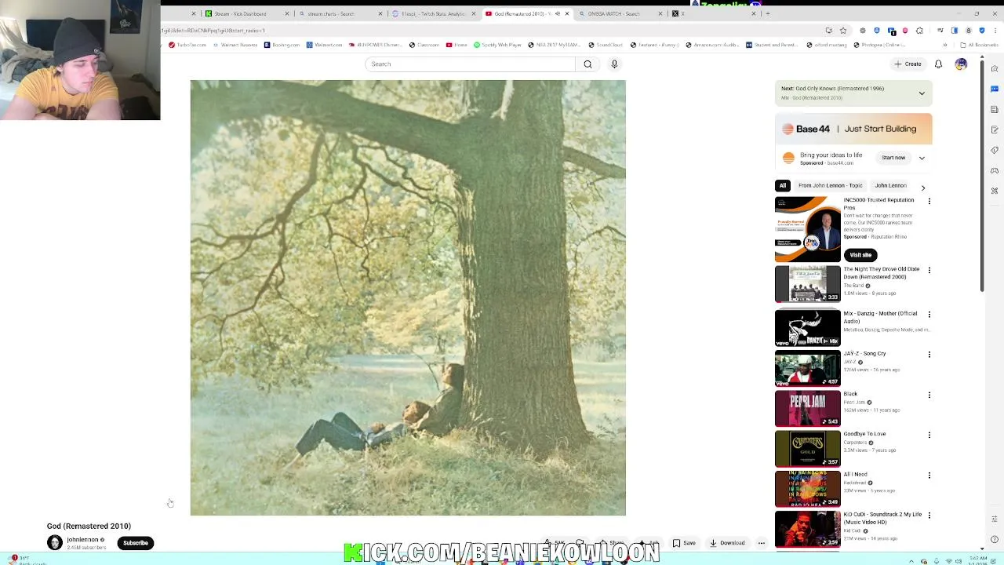Show more filter chips with the right arrow
Screen dimensions: 1004x565
922,188
